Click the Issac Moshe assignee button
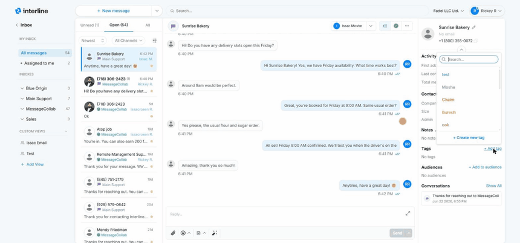 click(349, 26)
